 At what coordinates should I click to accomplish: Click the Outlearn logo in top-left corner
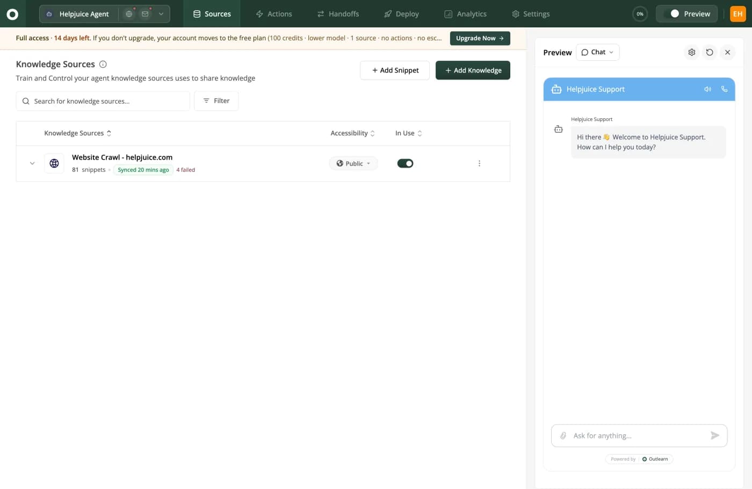click(x=12, y=14)
